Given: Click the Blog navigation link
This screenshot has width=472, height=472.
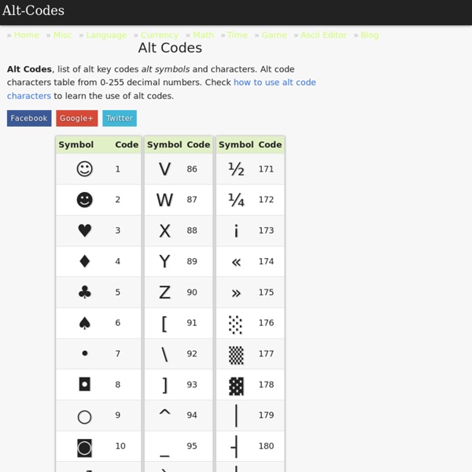Looking at the screenshot, I should (369, 35).
